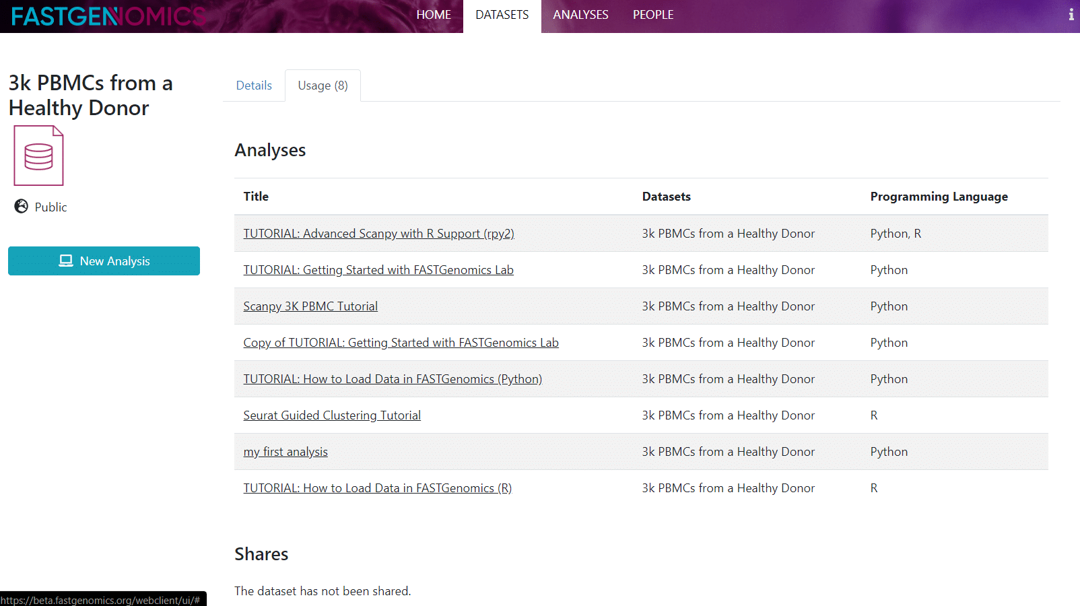The width and height of the screenshot is (1080, 606).
Task: Click the 'Public' visibility label
Action: click(x=51, y=207)
